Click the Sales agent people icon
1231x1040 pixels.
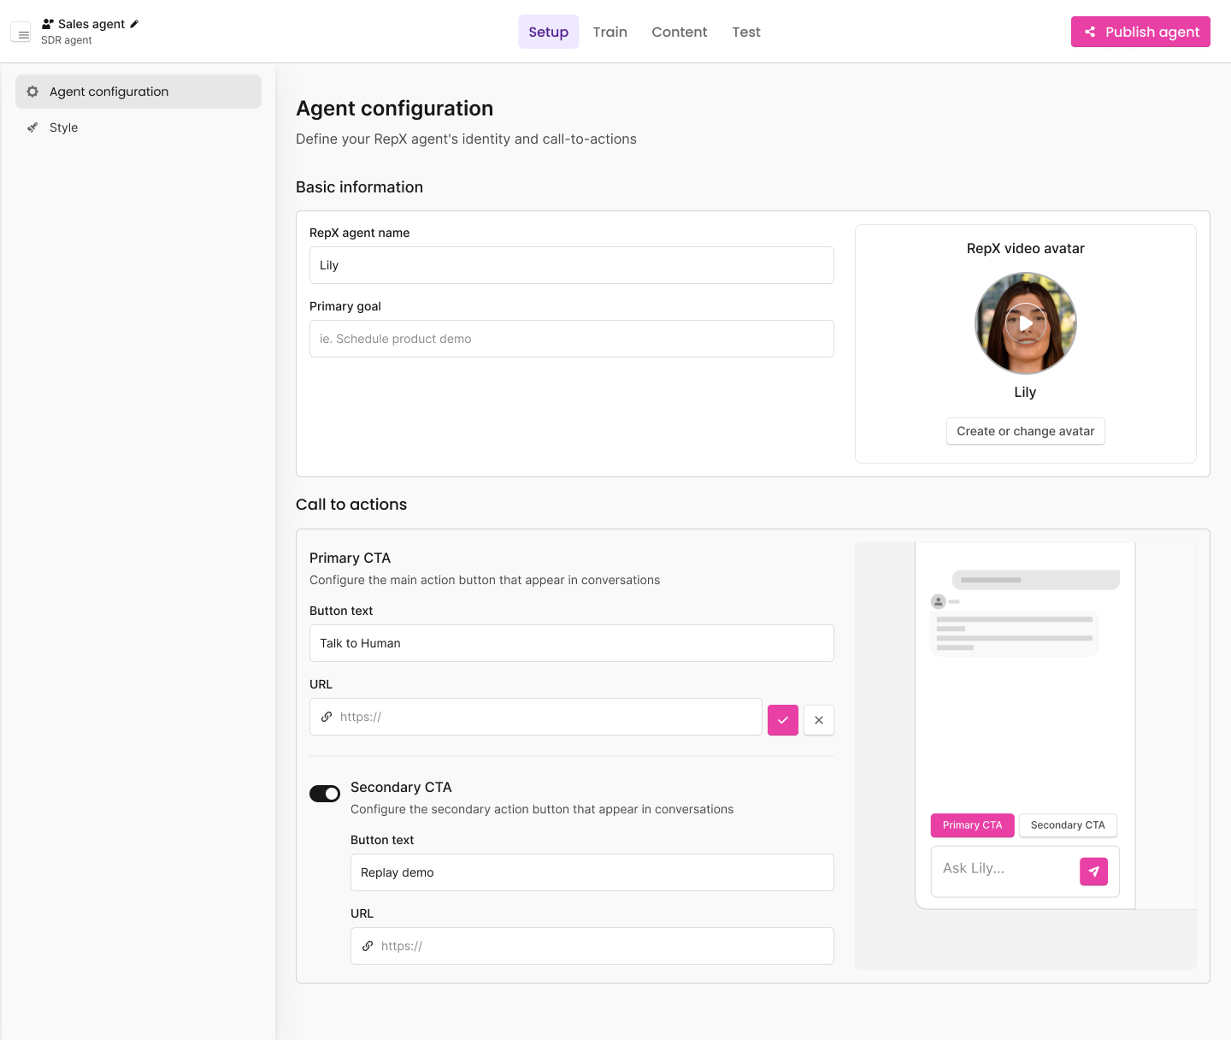(48, 24)
